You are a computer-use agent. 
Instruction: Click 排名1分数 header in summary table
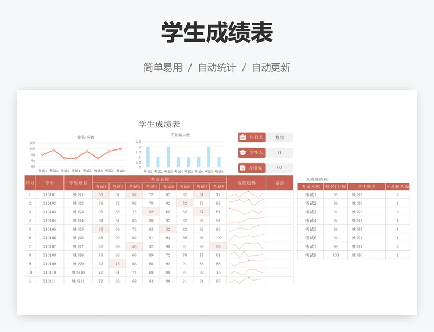point(335,187)
